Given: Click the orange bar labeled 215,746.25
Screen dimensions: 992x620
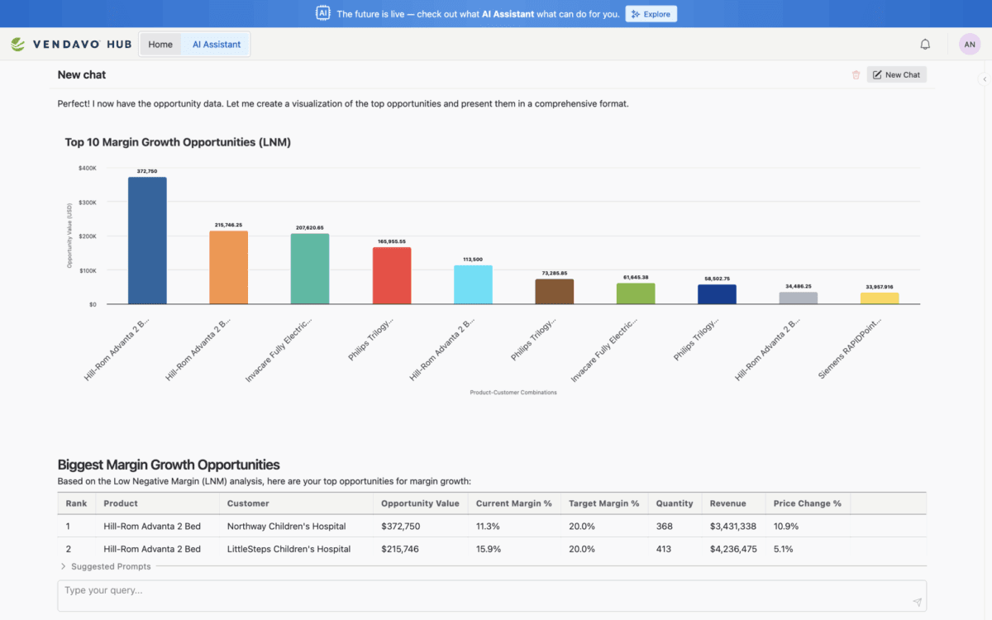Looking at the screenshot, I should tap(228, 267).
